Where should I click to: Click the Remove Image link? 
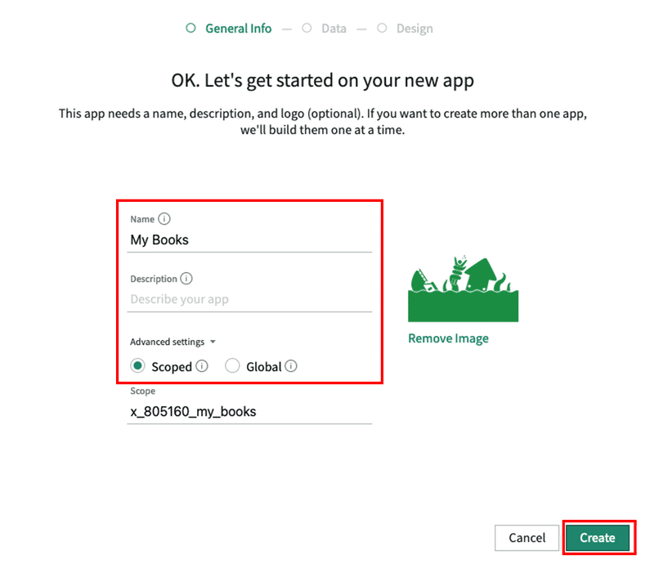point(448,338)
